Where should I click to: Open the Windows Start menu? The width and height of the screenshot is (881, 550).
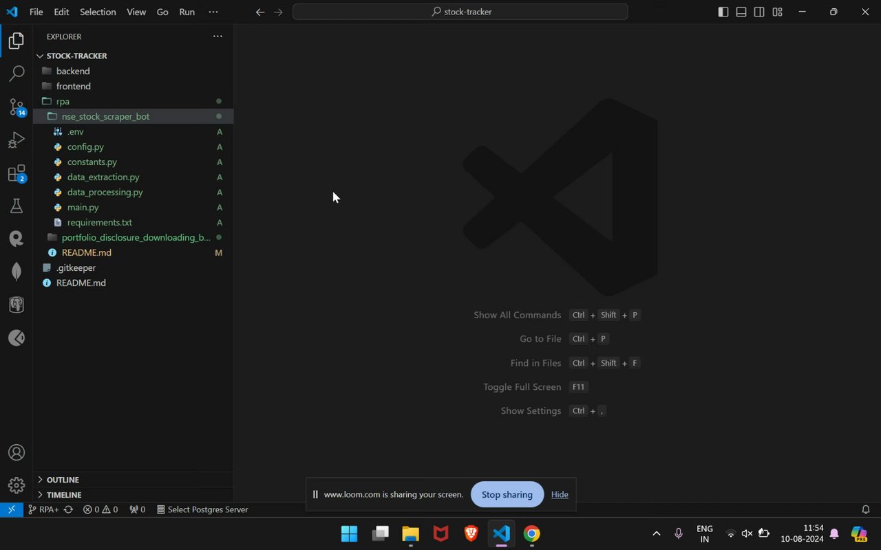click(350, 533)
